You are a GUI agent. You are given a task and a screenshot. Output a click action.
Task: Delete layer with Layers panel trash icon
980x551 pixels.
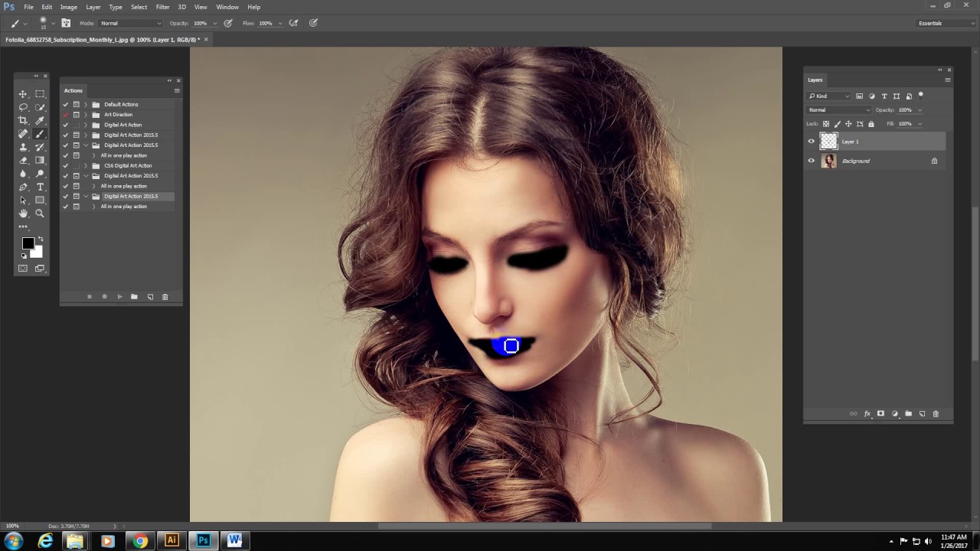936,413
